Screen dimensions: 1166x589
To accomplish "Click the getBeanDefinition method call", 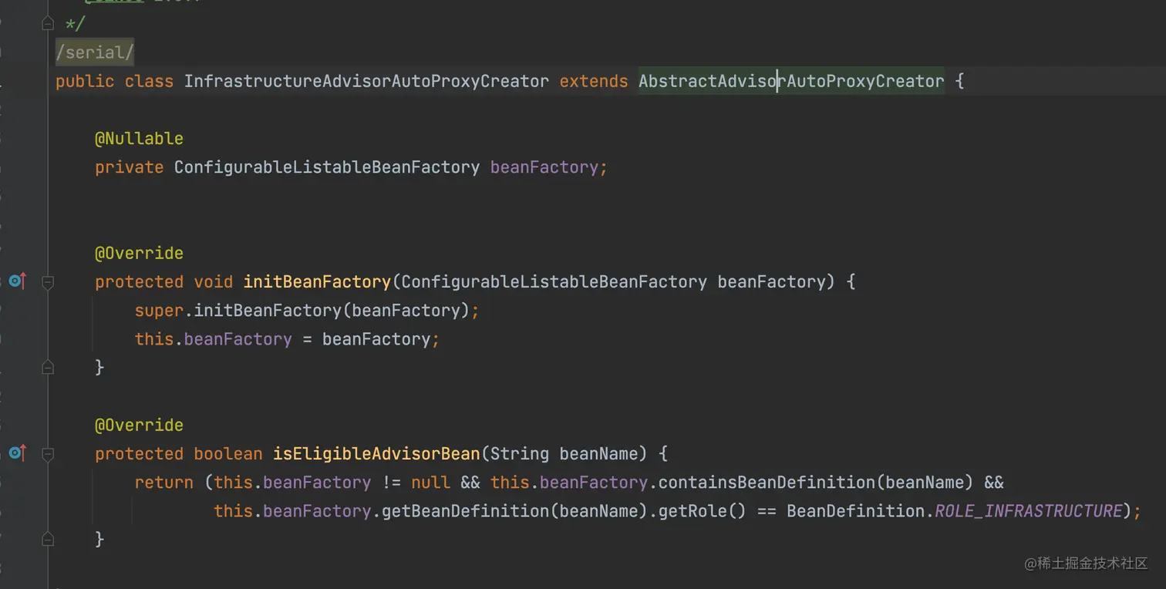I will click(465, 511).
